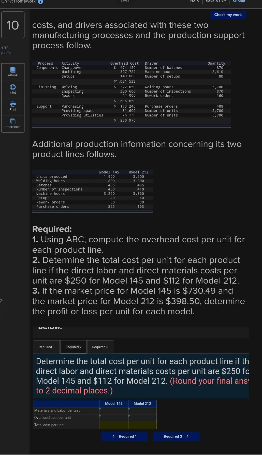This screenshot has width=262, height=455.
Task: Click Model 212 machine hours 5,360
Action: coord(138,194)
